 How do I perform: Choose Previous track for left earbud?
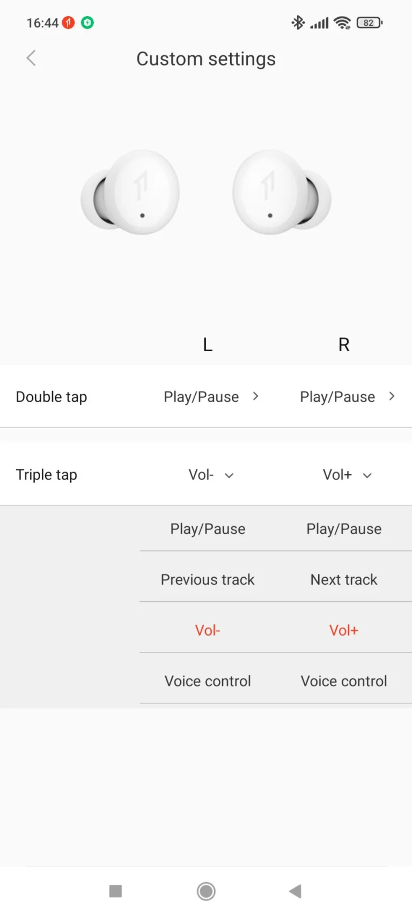(208, 580)
